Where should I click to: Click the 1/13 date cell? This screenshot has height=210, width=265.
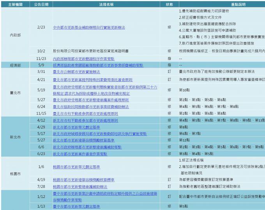point(41,206)
